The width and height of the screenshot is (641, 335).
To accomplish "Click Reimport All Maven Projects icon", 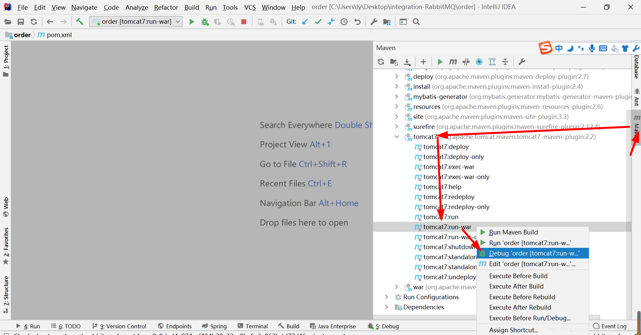I will click(381, 62).
